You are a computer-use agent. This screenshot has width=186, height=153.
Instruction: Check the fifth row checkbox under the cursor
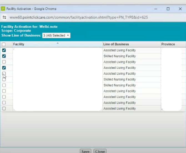click(4, 73)
